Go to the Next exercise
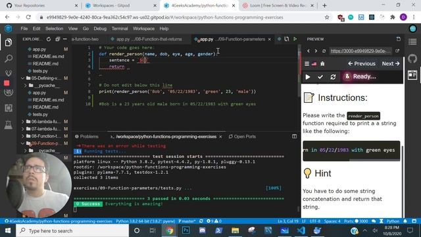This screenshot has width=421, height=237. point(391,64)
